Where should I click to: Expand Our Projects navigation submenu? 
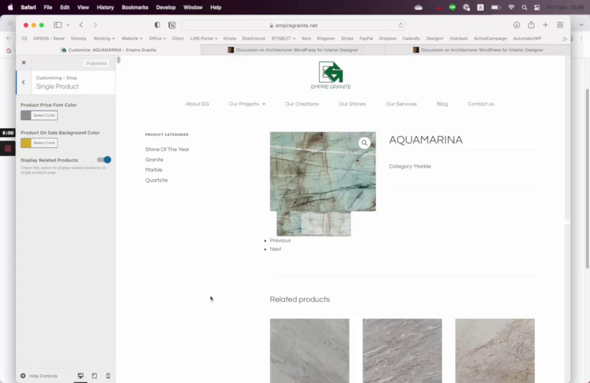(x=264, y=104)
